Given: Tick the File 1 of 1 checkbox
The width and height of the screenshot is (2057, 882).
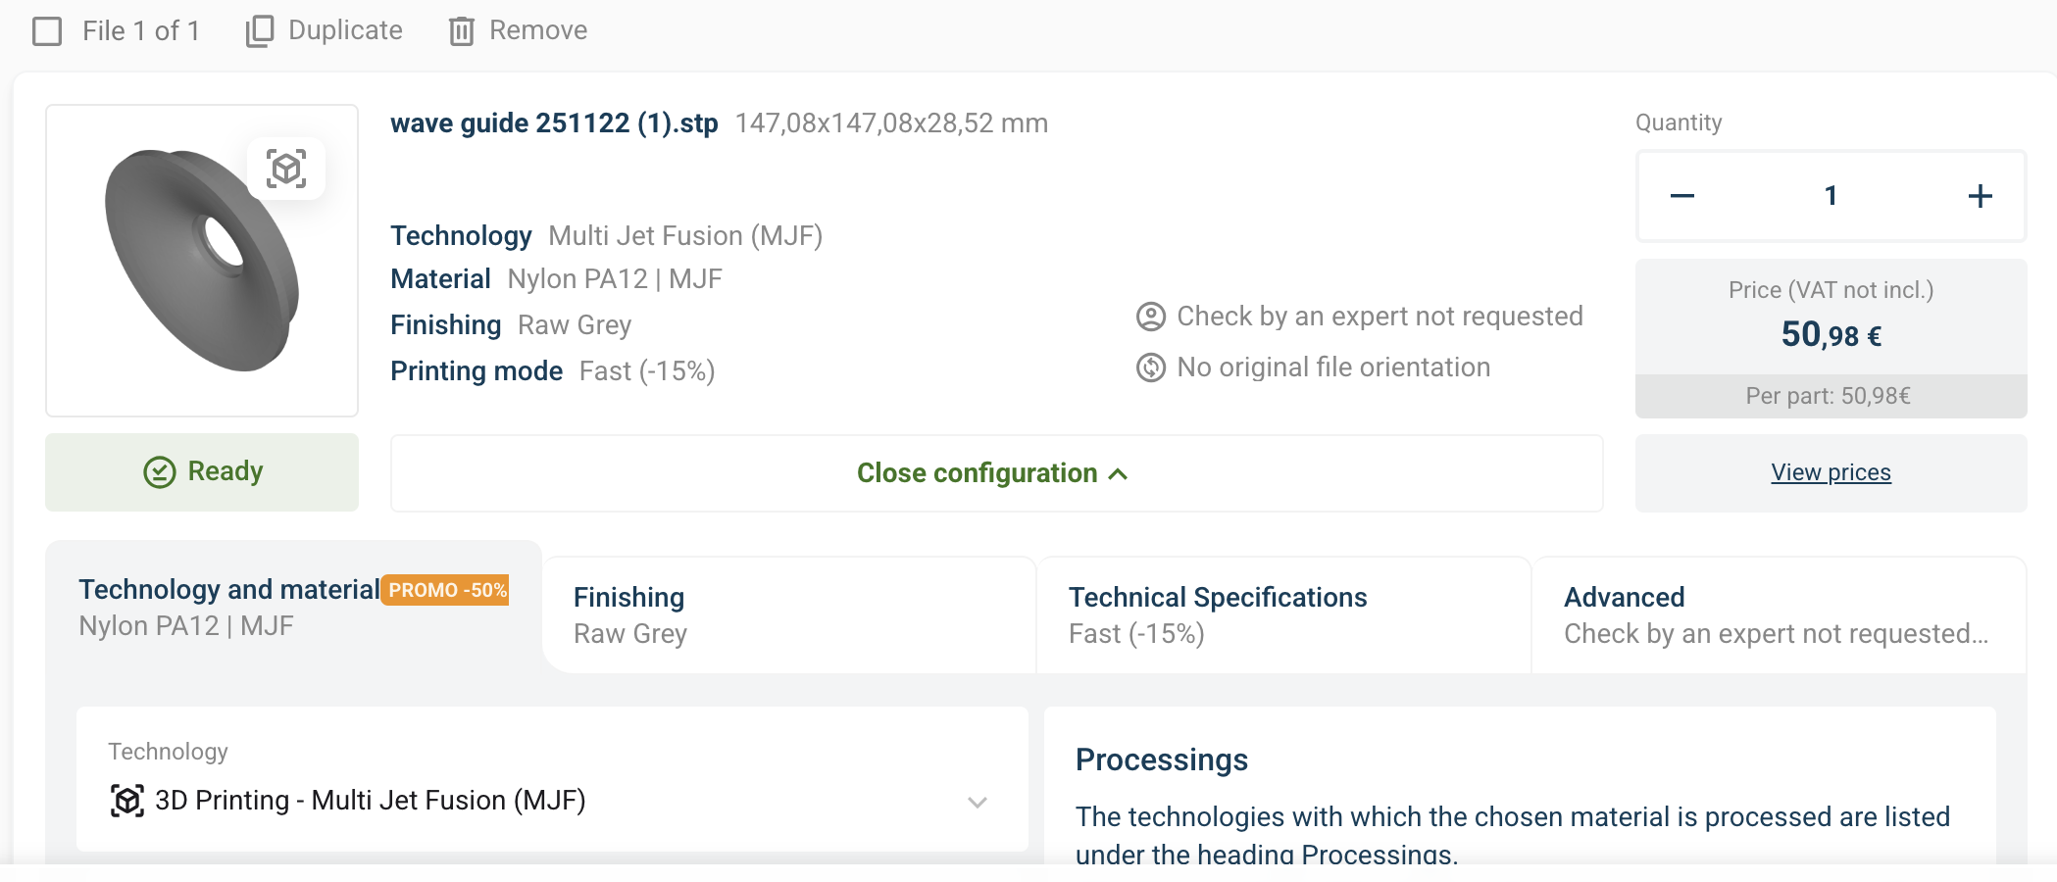Looking at the screenshot, I should click(x=47, y=31).
